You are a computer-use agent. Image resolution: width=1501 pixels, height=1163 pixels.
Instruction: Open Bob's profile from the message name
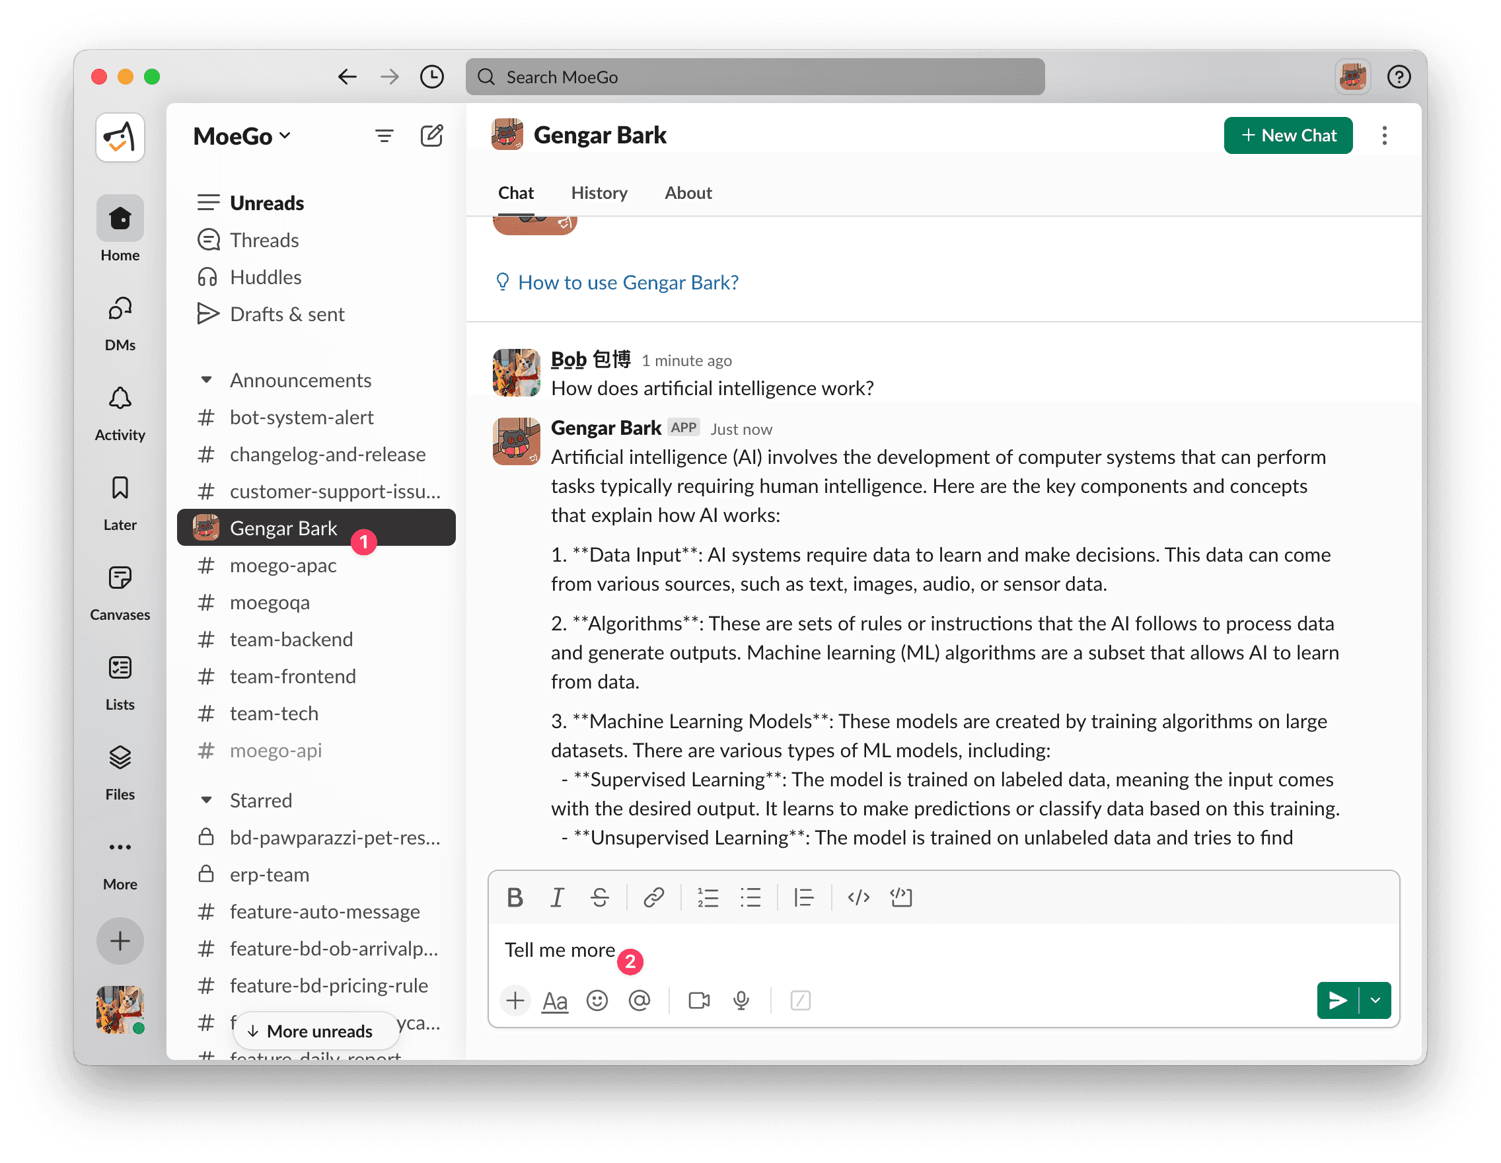pyautogui.click(x=591, y=359)
